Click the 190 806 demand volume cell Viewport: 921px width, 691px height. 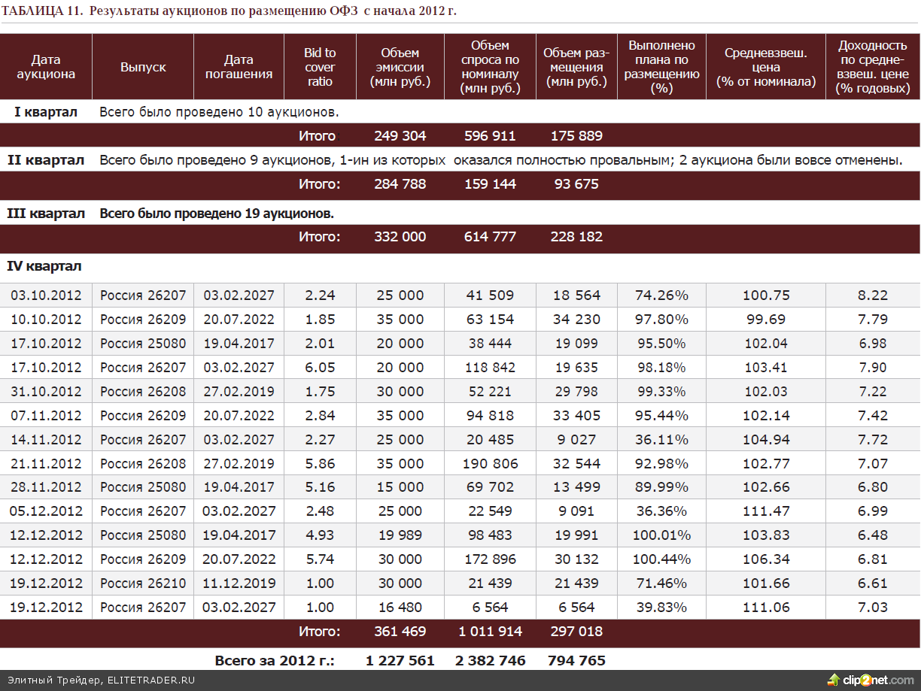pyautogui.click(x=490, y=463)
